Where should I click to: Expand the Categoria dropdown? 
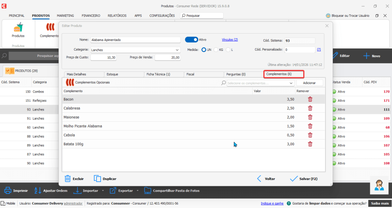(177, 50)
